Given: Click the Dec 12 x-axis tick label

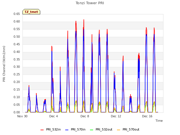Looking at the screenshot, I should (x=116, y=116).
